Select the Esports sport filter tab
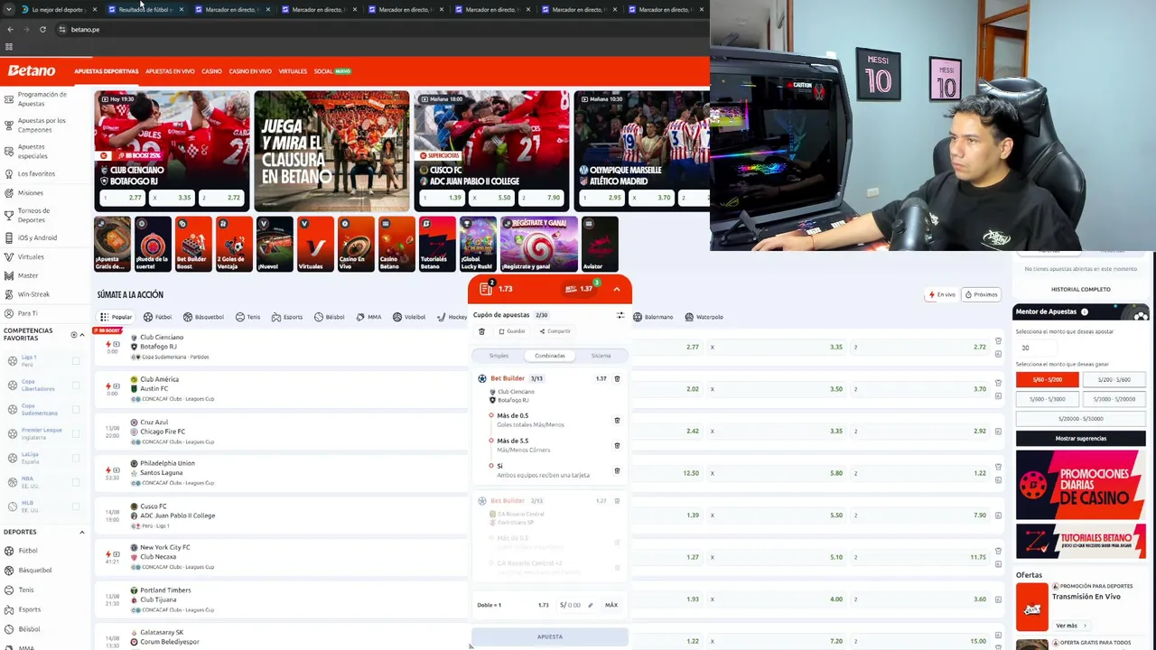 click(287, 317)
